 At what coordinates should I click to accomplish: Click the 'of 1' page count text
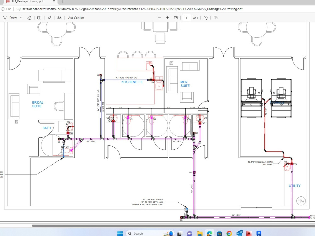(196, 18)
